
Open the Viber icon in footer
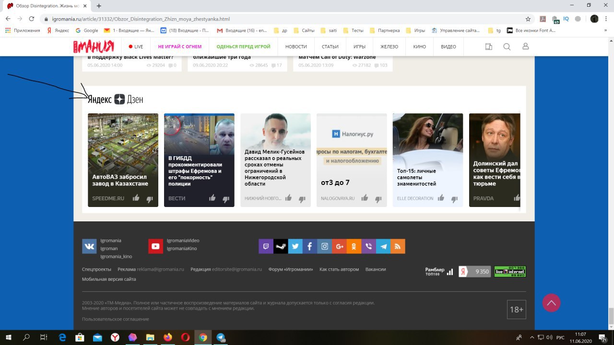pyautogui.click(x=368, y=246)
